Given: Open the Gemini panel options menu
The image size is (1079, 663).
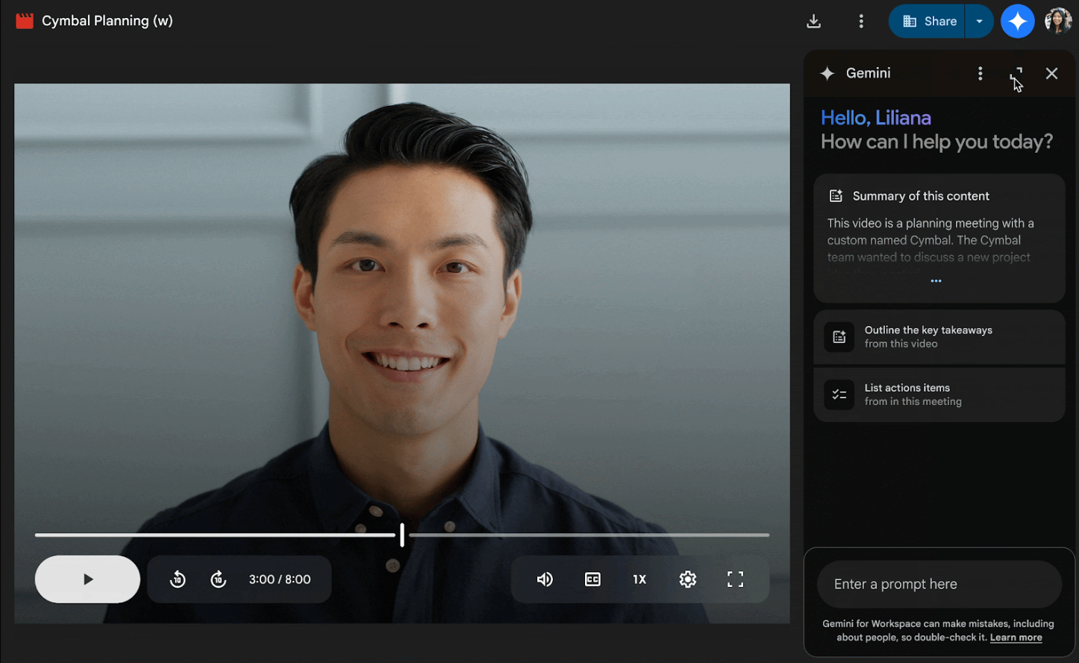Looking at the screenshot, I should coord(980,73).
